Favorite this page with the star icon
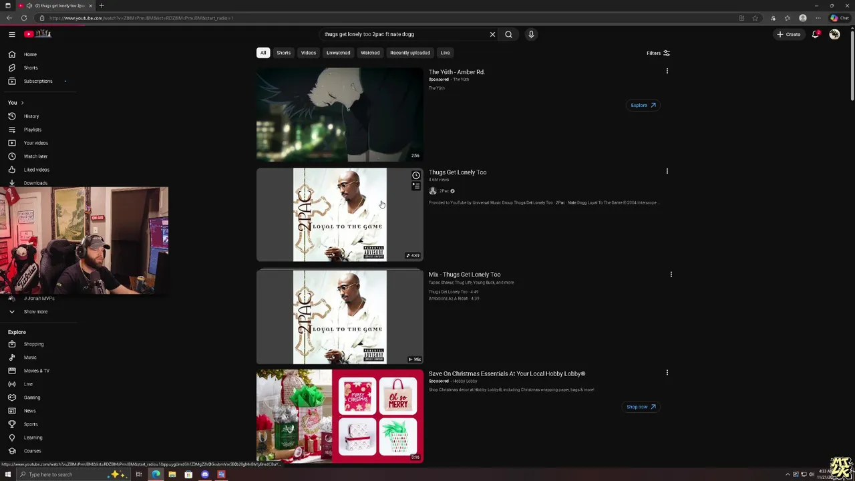Image resolution: width=855 pixels, height=481 pixels. (755, 18)
